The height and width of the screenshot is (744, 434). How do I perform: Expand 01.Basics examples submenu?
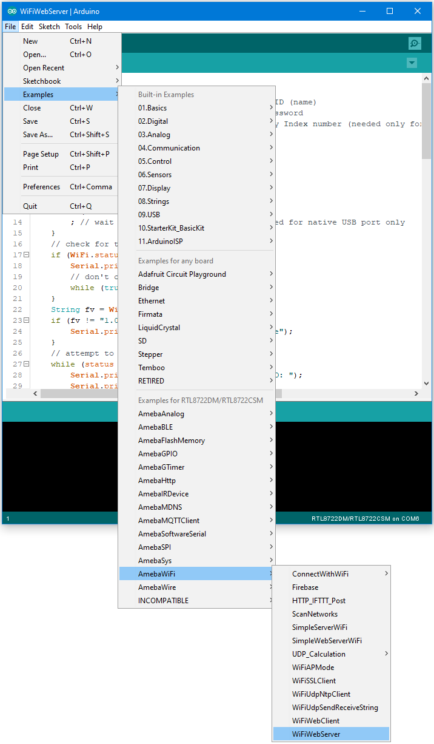[x=197, y=108]
